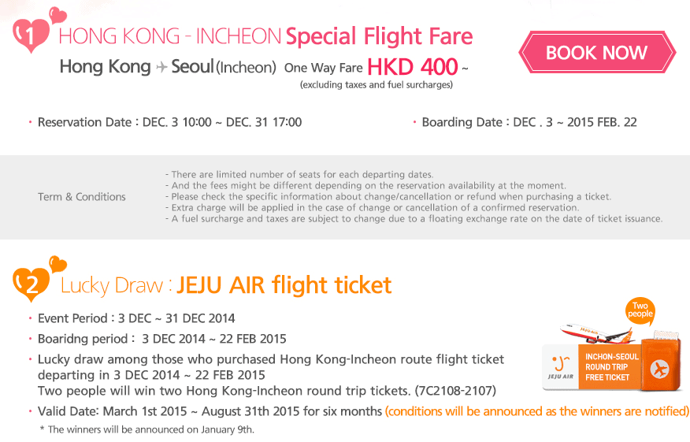690x442 pixels.
Task: Click the 'Two people' orange badge
Action: 640,309
